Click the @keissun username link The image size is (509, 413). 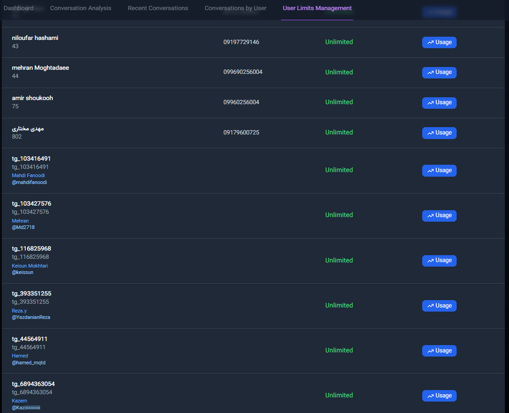click(x=23, y=272)
